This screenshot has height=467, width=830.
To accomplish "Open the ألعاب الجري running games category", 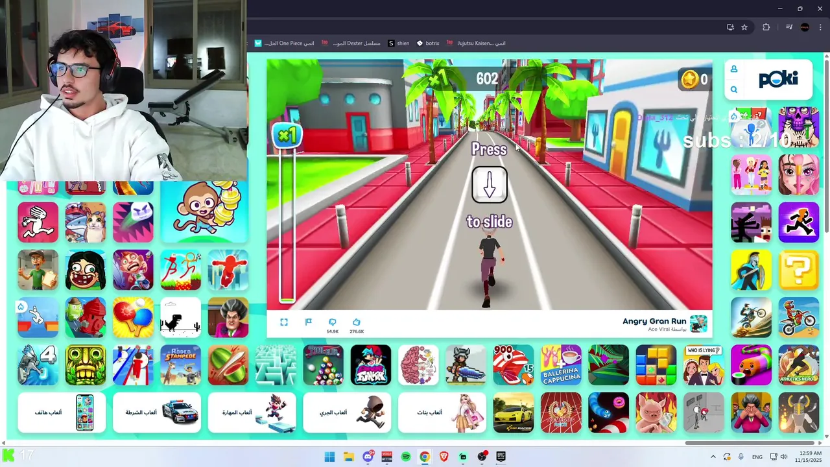I will (x=347, y=413).
